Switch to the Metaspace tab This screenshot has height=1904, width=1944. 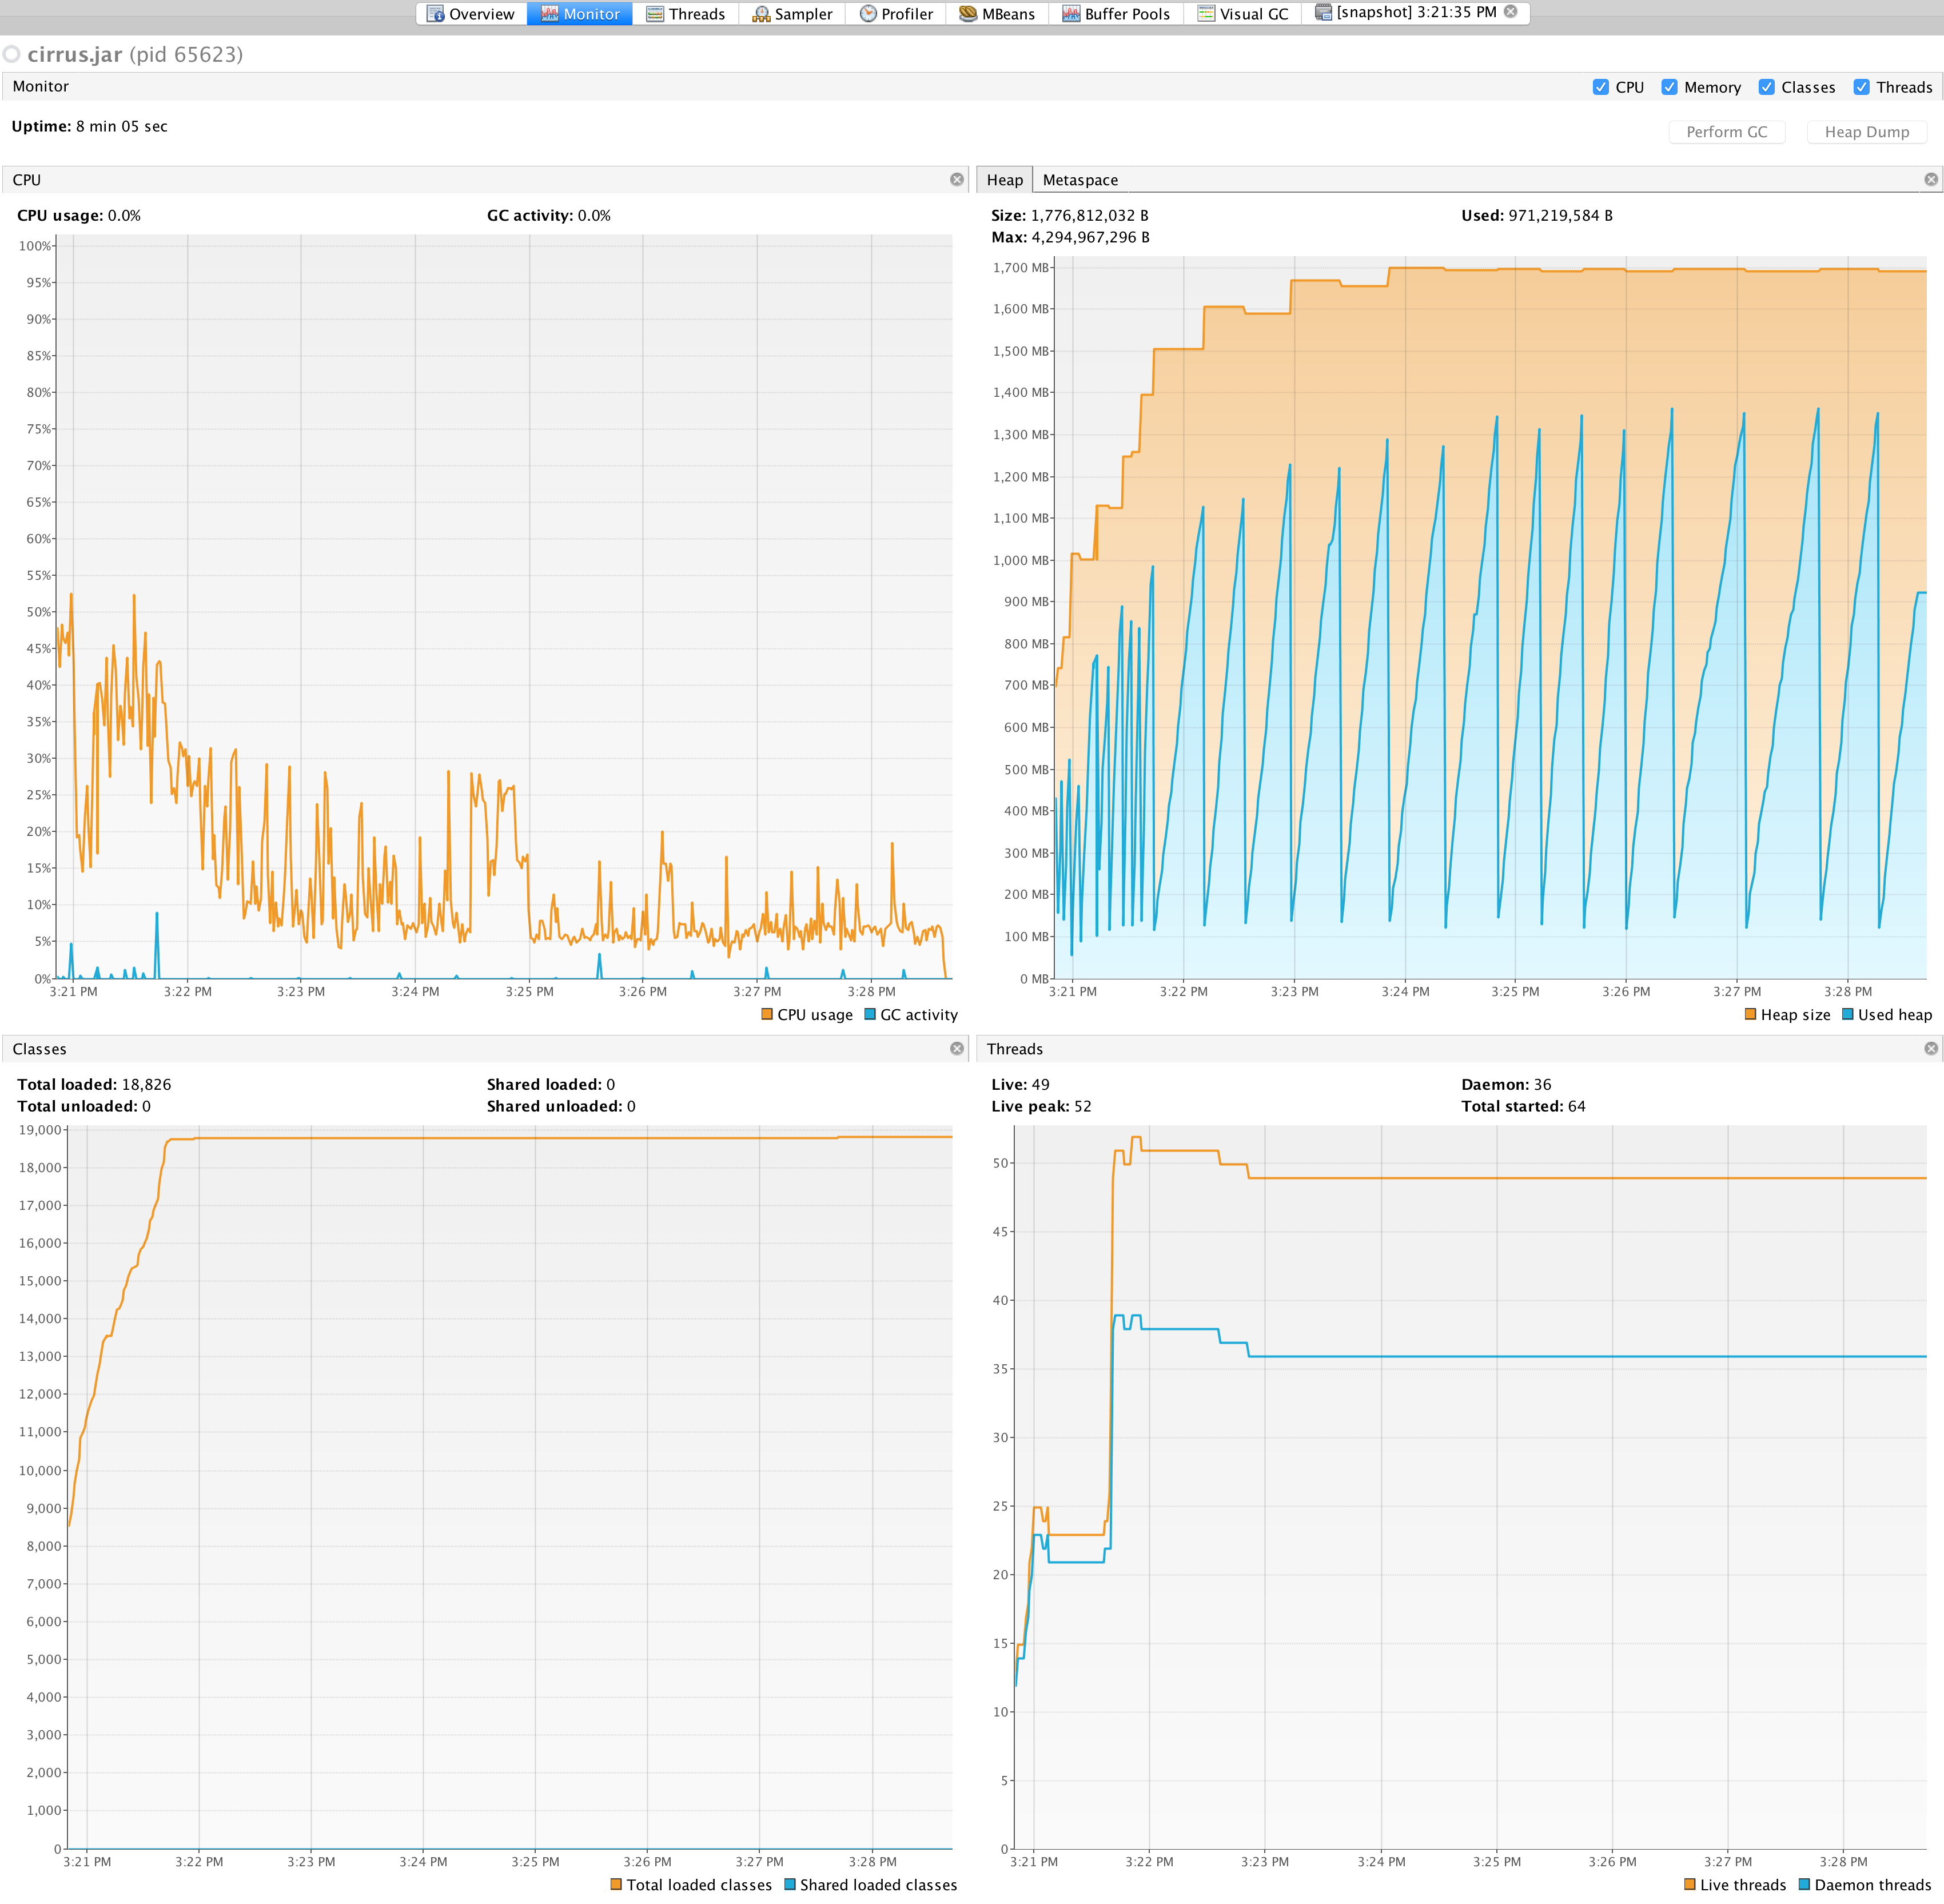pyautogui.click(x=1080, y=180)
